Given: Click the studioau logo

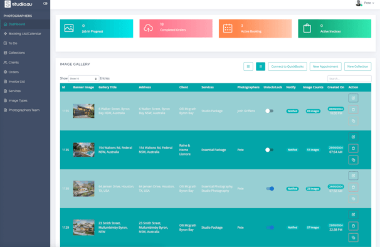Looking at the screenshot, I should click(18, 4).
